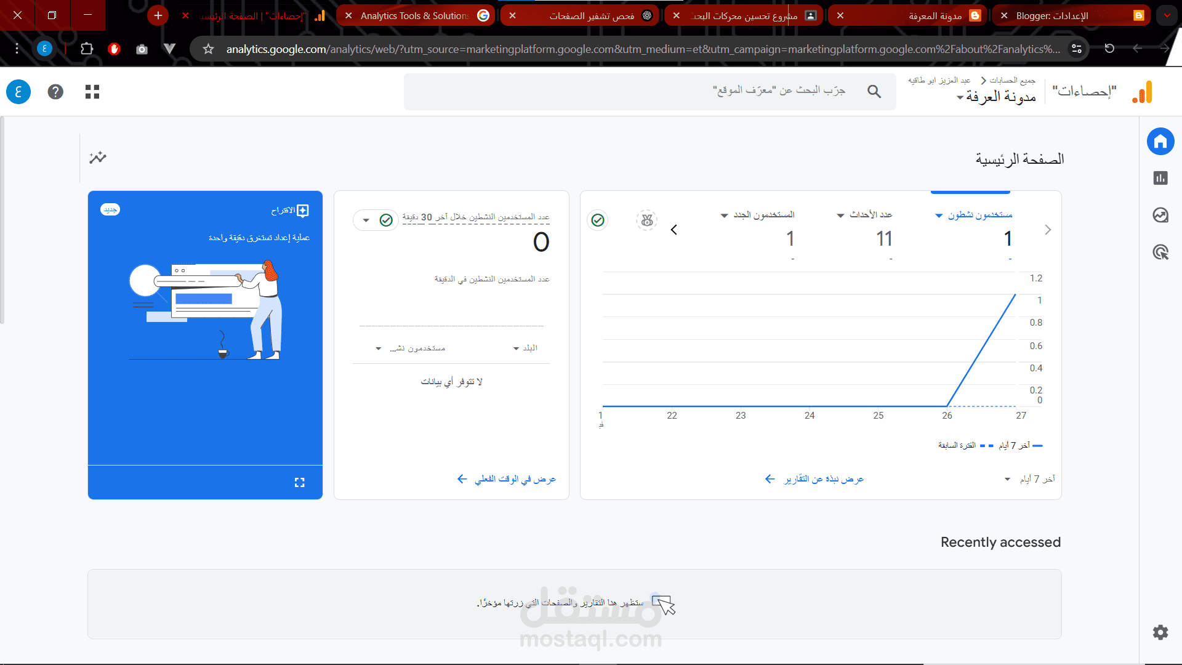Expand the blue suggestion card fullscreen icon
Screen dimensions: 1182x665
(300, 483)
